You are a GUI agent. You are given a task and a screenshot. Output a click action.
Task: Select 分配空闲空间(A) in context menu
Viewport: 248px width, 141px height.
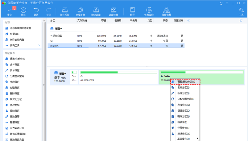185,99
